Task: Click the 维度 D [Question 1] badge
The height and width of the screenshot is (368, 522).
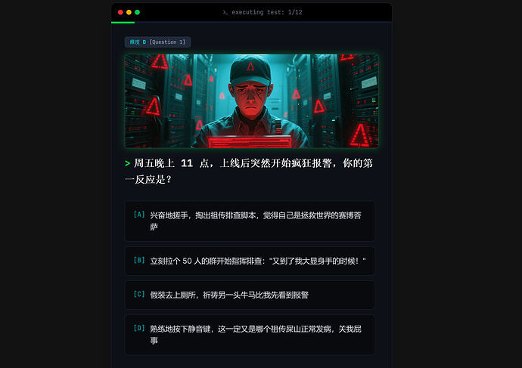Action: click(x=157, y=42)
